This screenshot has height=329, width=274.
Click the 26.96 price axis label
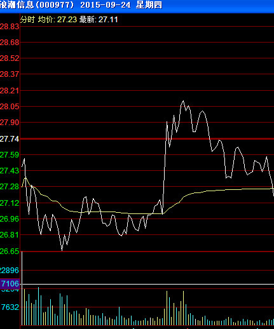(x=10, y=219)
